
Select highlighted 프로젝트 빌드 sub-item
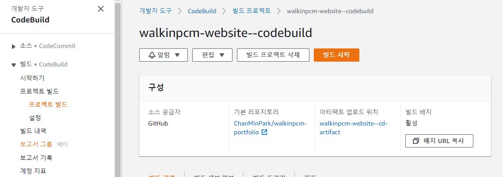pyautogui.click(x=48, y=104)
